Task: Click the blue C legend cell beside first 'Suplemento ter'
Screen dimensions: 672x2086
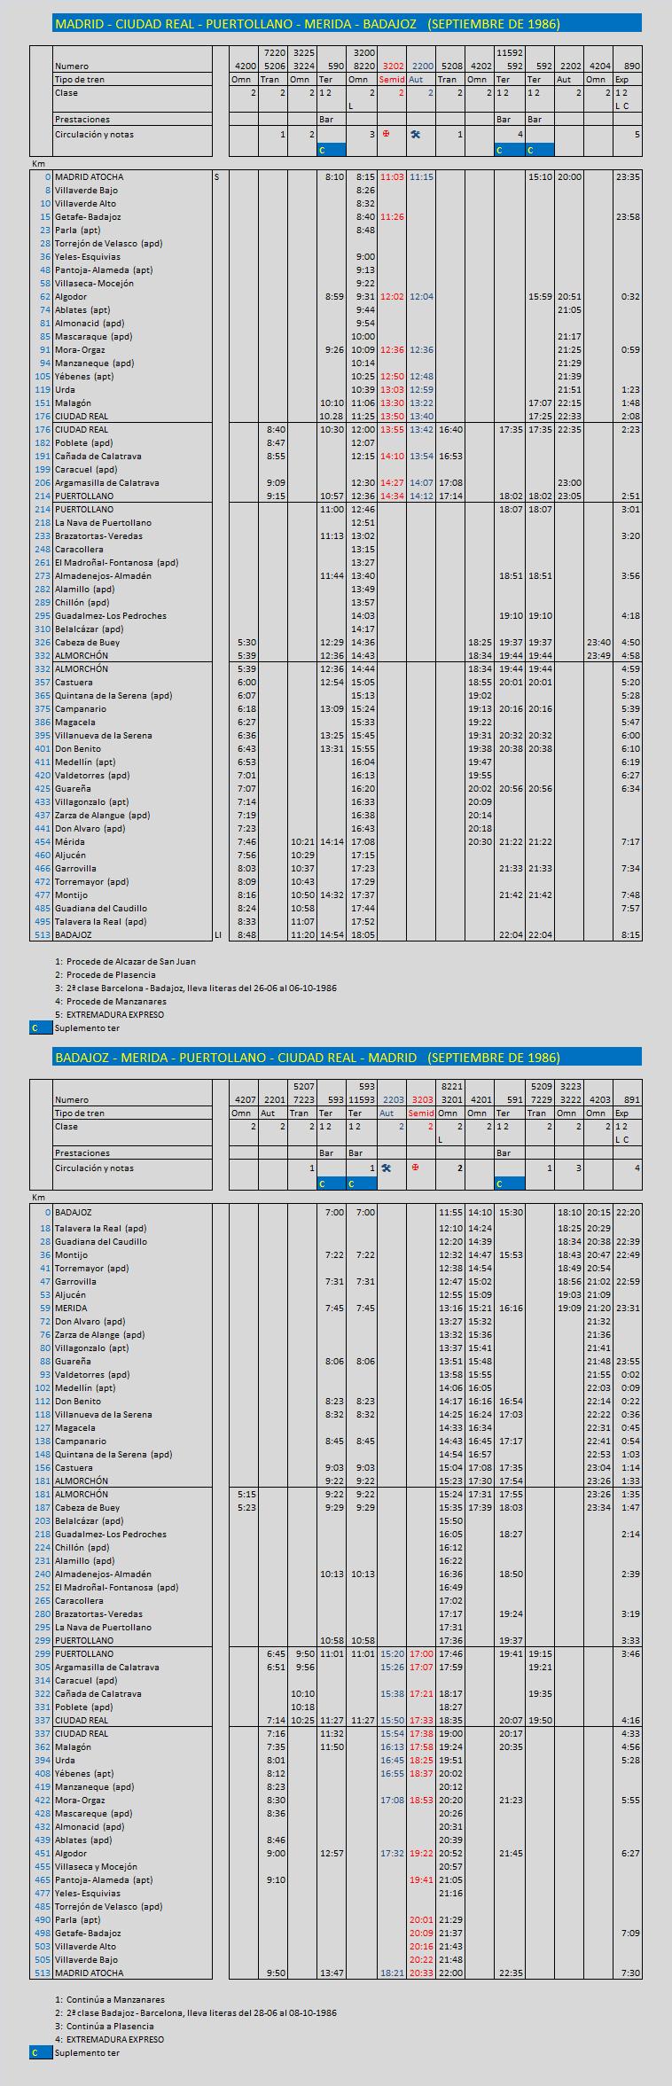Action: [x=41, y=1027]
